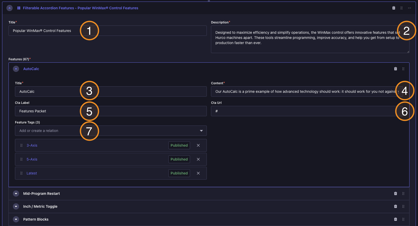418x226 pixels.
Task: Delete the Pattern Blocks feature
Action: click(396, 219)
